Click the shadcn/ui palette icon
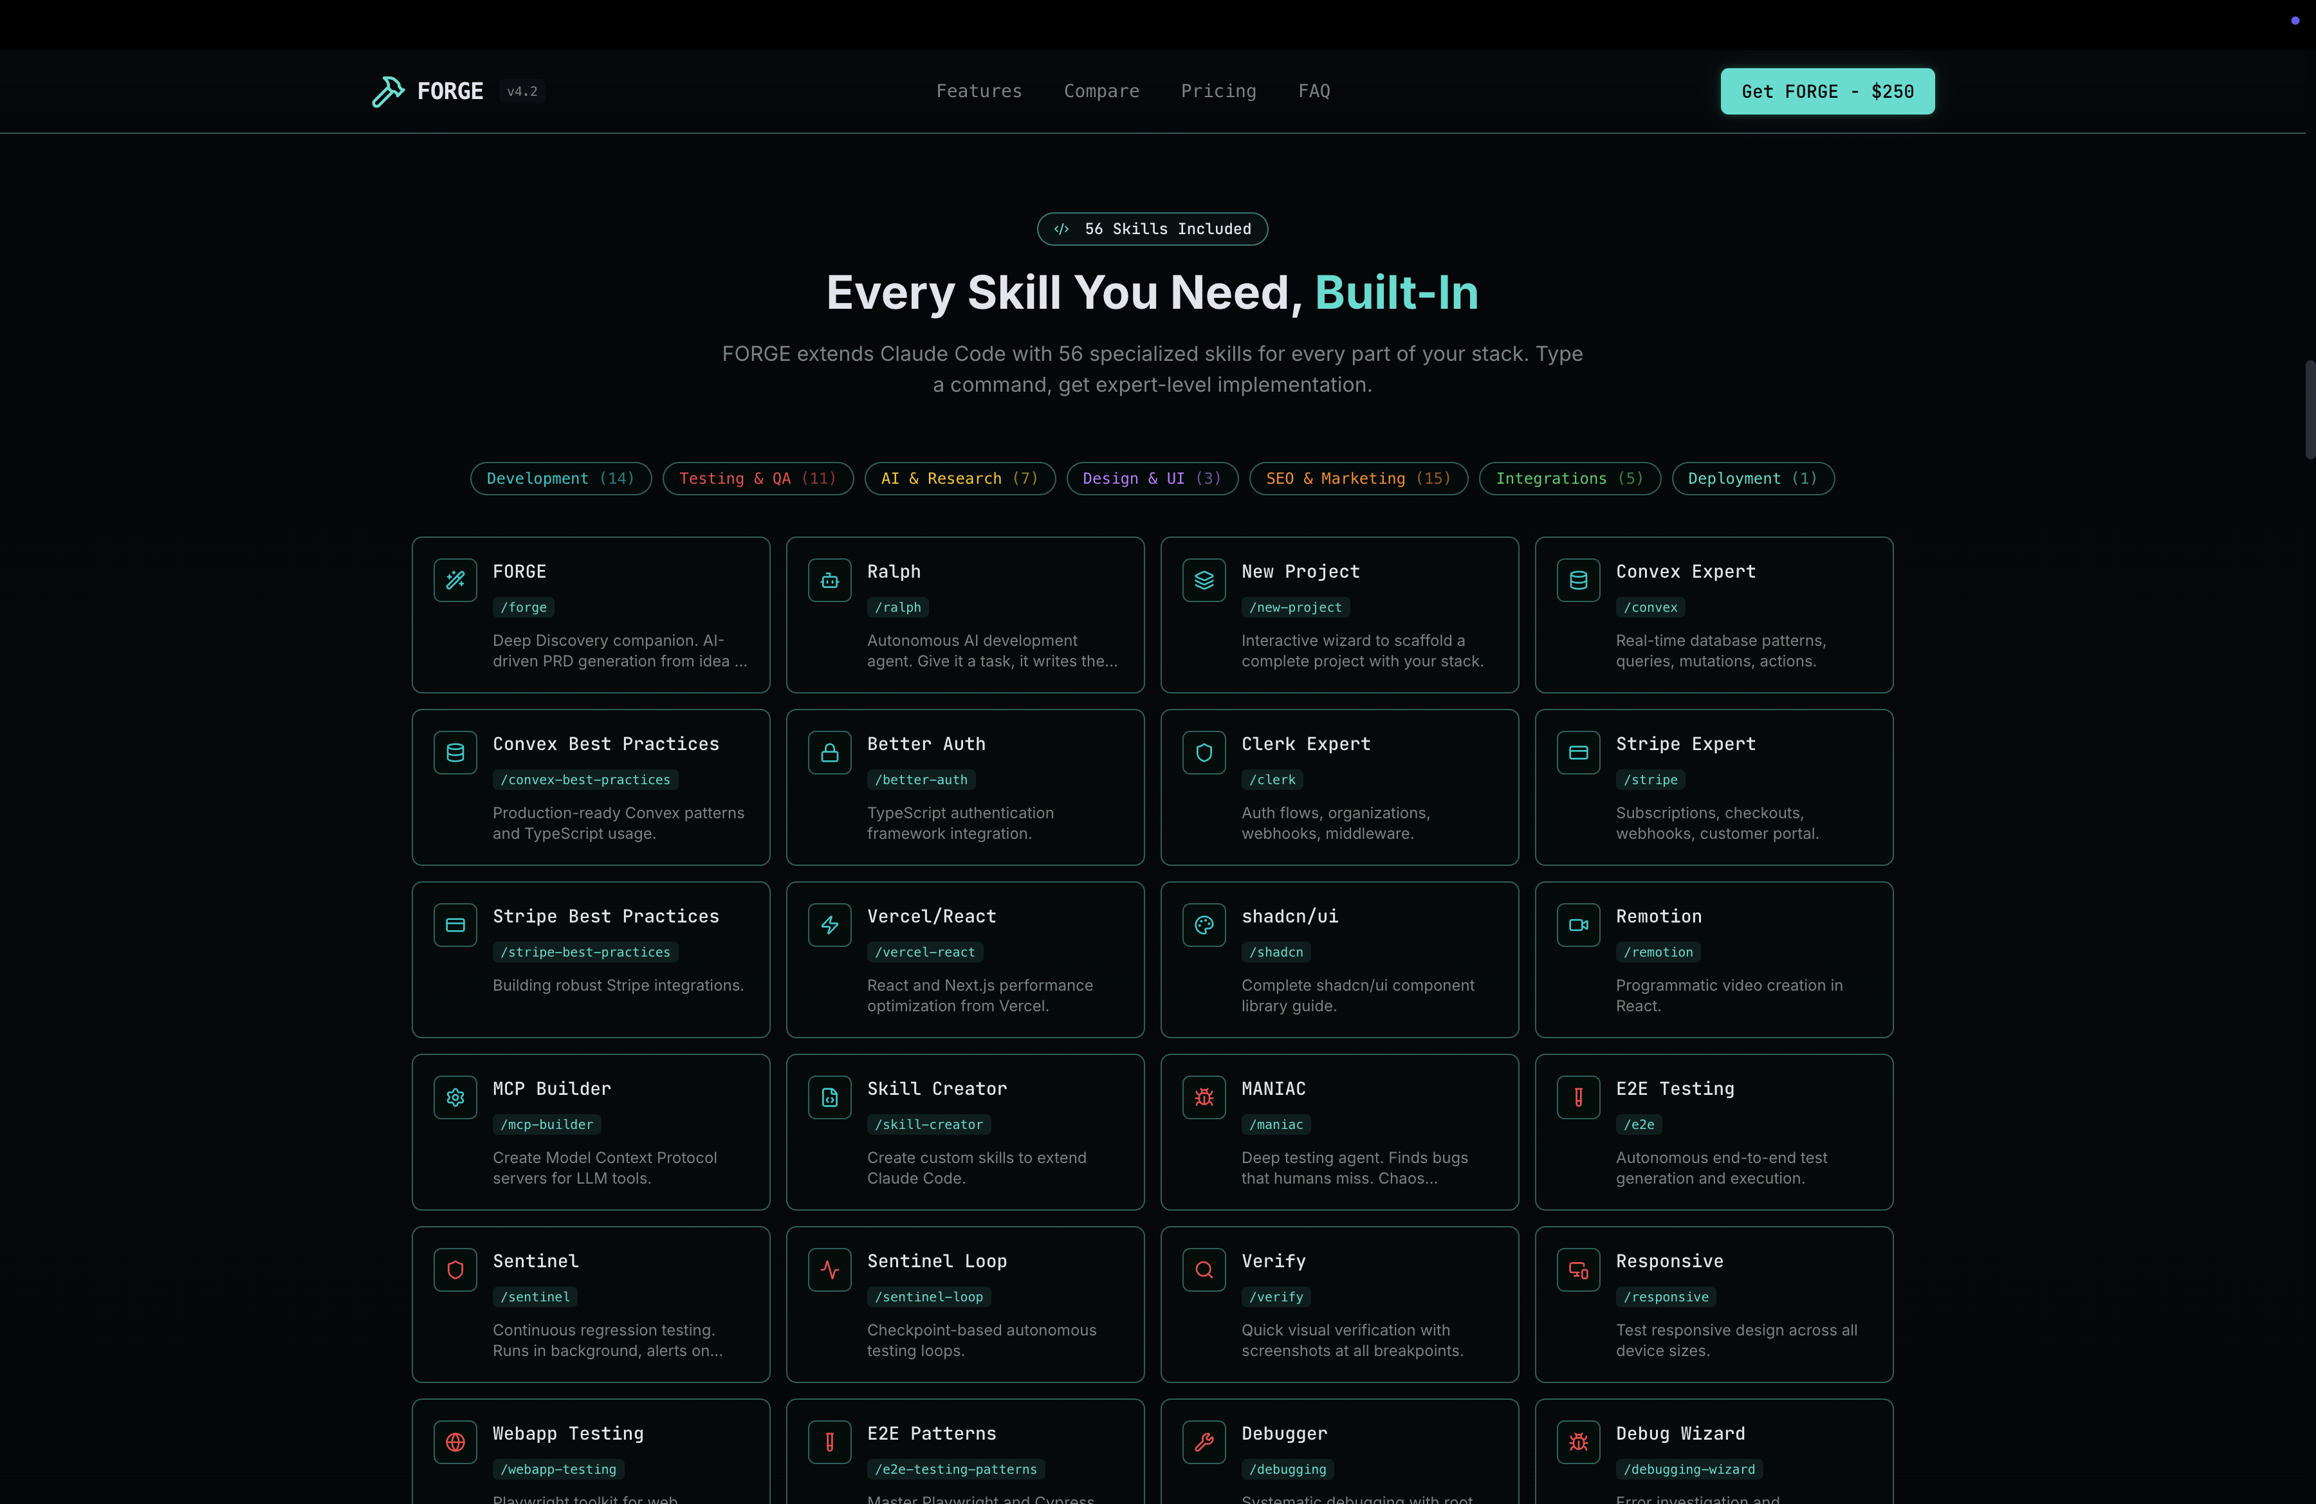 [x=1204, y=925]
